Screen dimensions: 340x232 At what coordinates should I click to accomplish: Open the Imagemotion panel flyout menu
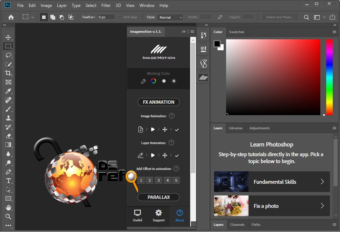click(192, 32)
